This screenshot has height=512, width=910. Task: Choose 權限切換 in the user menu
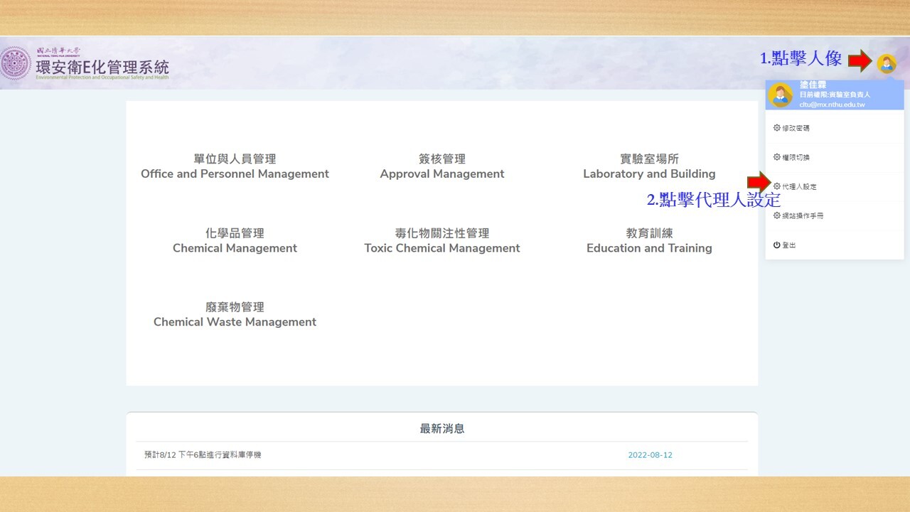[x=796, y=157]
